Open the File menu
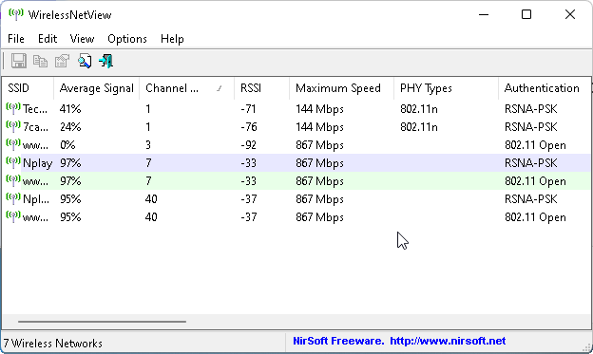The height and width of the screenshot is (354, 593). pos(16,39)
